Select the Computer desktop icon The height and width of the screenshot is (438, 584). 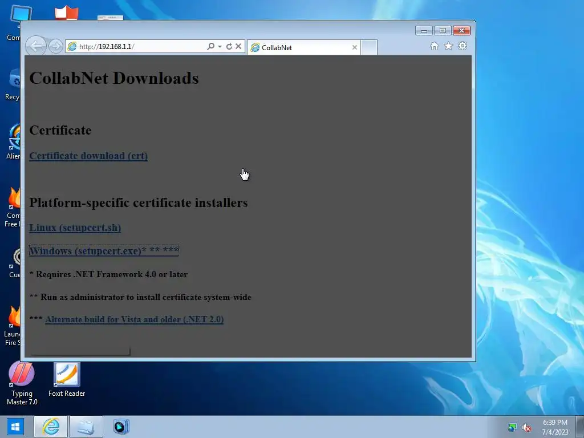coord(15,23)
